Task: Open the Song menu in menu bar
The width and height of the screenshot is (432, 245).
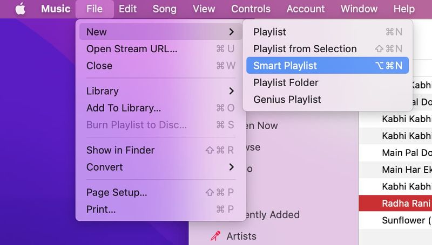Action: coord(165,9)
